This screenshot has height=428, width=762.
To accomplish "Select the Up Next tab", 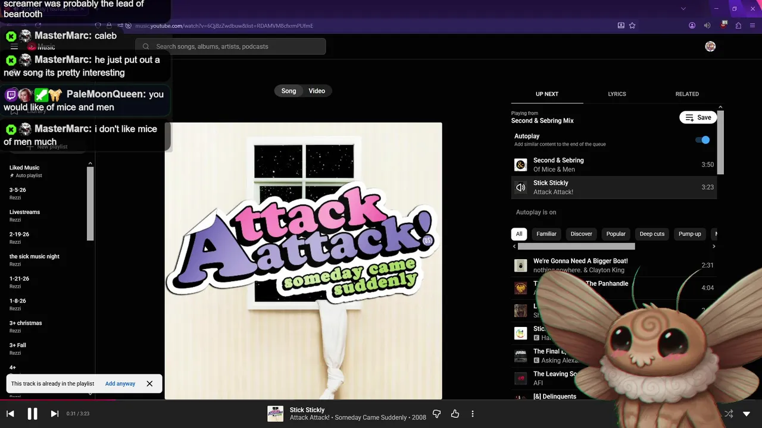I will [547, 94].
